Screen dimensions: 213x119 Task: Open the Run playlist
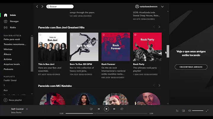pos(6,90)
